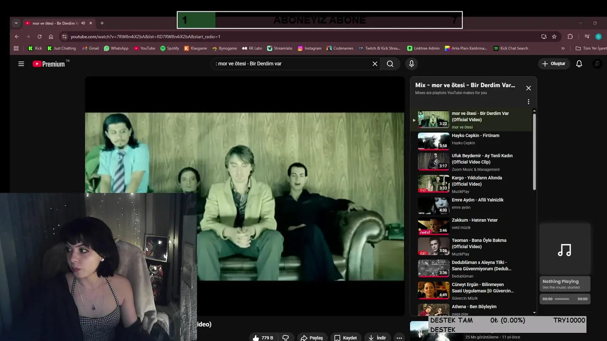Seek on the Nothing Playing progress slider
607x341 pixels.
tap(562, 299)
